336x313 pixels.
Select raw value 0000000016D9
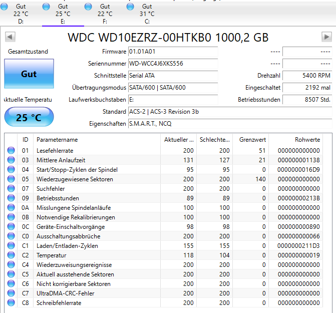click(298, 170)
